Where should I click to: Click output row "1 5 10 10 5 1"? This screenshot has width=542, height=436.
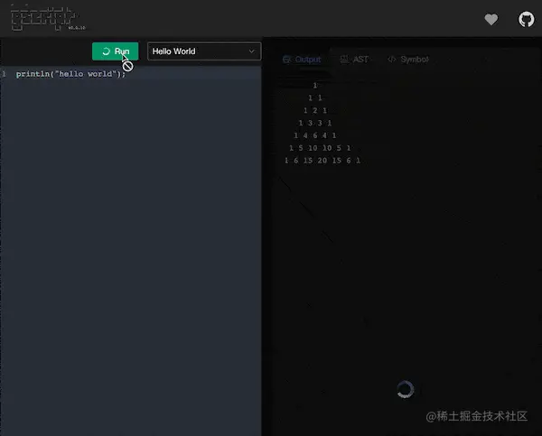tap(320, 148)
